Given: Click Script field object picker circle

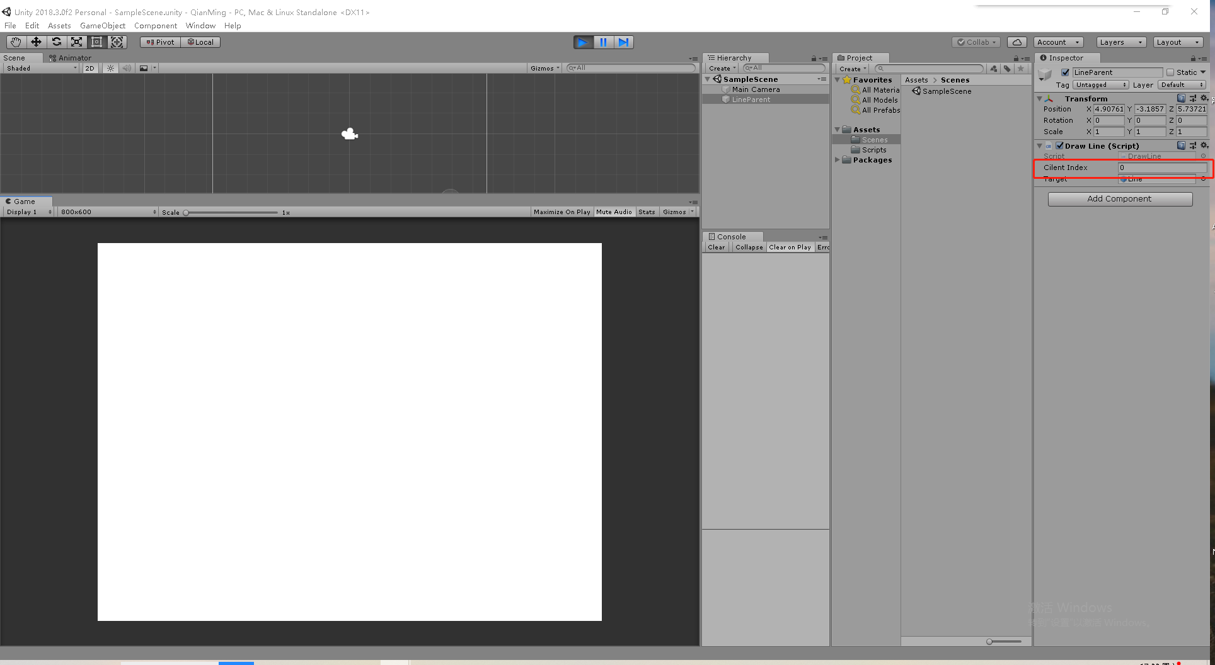Looking at the screenshot, I should pyautogui.click(x=1203, y=156).
